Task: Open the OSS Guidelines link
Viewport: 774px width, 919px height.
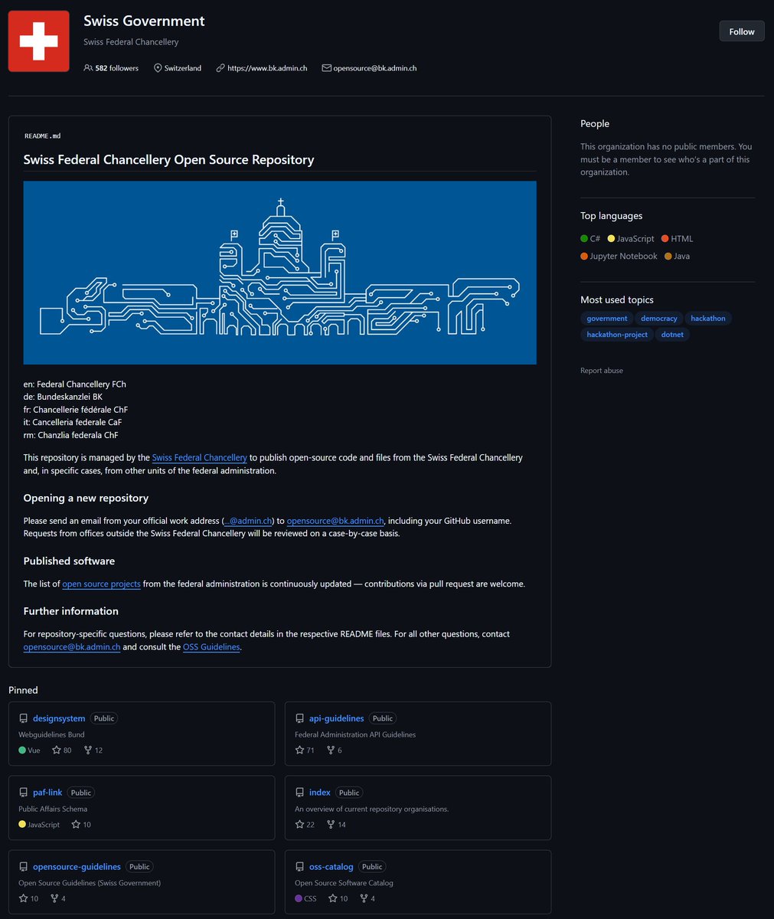Action: [211, 647]
